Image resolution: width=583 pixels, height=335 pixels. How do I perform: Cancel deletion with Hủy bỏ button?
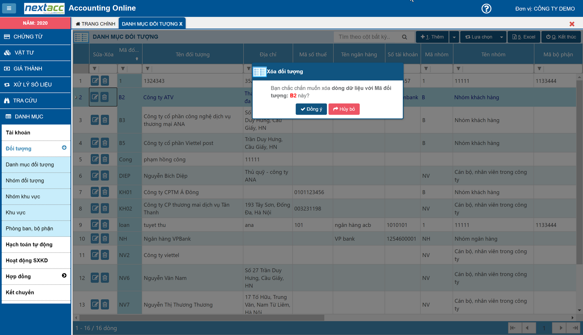point(344,109)
